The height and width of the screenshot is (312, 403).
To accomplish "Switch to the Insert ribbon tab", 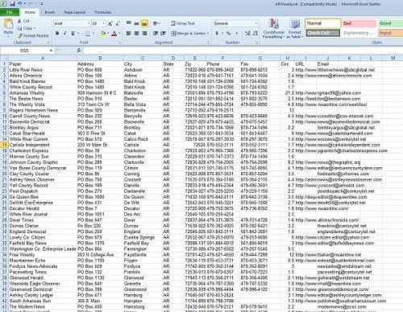I will [x=49, y=12].
